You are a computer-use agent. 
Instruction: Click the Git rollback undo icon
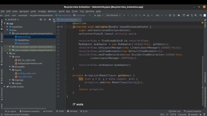(x=174, y=15)
